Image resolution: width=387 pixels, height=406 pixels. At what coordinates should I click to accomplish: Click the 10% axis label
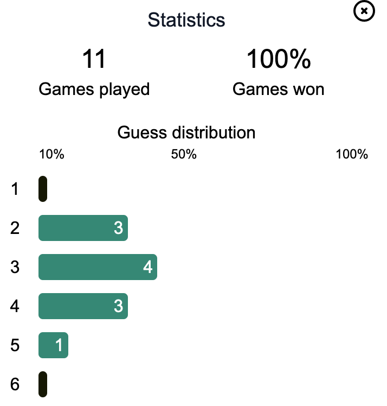[51, 154]
